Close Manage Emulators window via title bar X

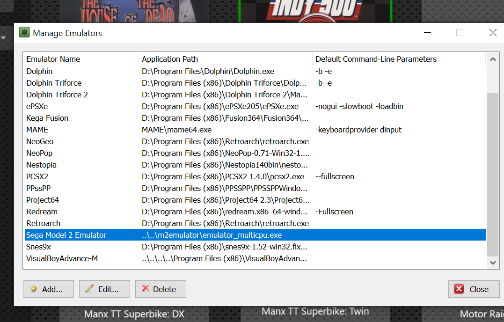click(493, 32)
